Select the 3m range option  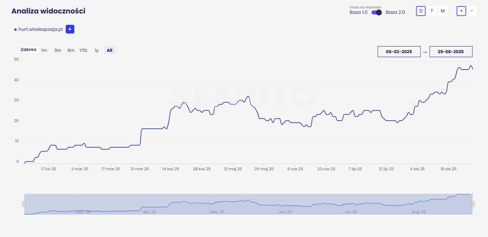coord(58,50)
